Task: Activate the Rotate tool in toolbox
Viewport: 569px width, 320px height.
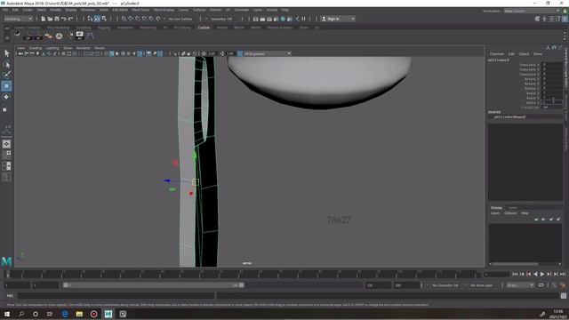Action: tap(6, 97)
